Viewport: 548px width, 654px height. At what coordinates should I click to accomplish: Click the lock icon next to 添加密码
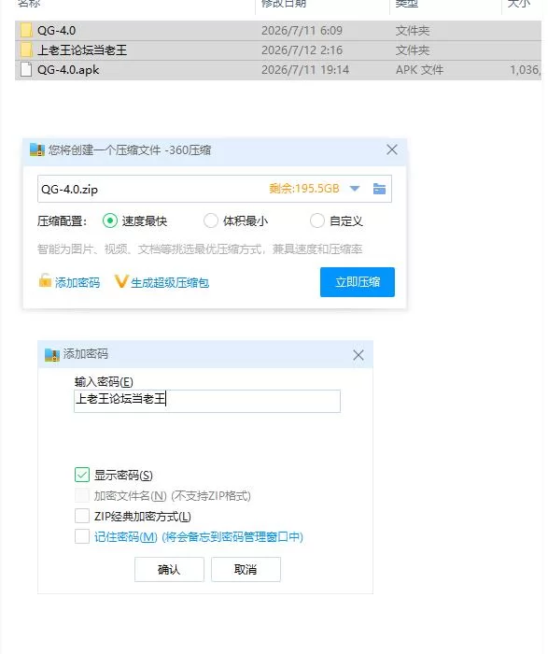[x=45, y=280]
